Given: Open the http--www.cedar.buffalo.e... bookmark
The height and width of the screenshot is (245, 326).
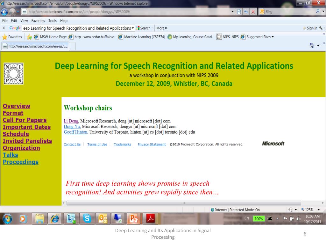Looking at the screenshot, I should click(x=92, y=37).
